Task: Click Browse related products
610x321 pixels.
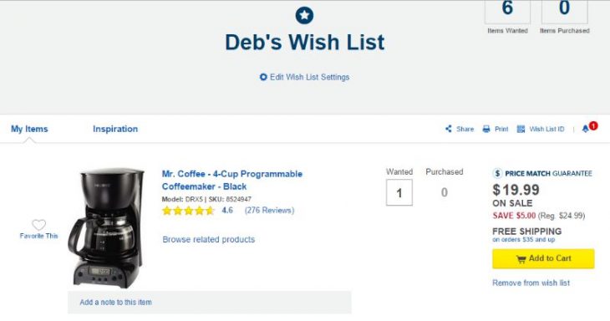Action: pos(209,239)
